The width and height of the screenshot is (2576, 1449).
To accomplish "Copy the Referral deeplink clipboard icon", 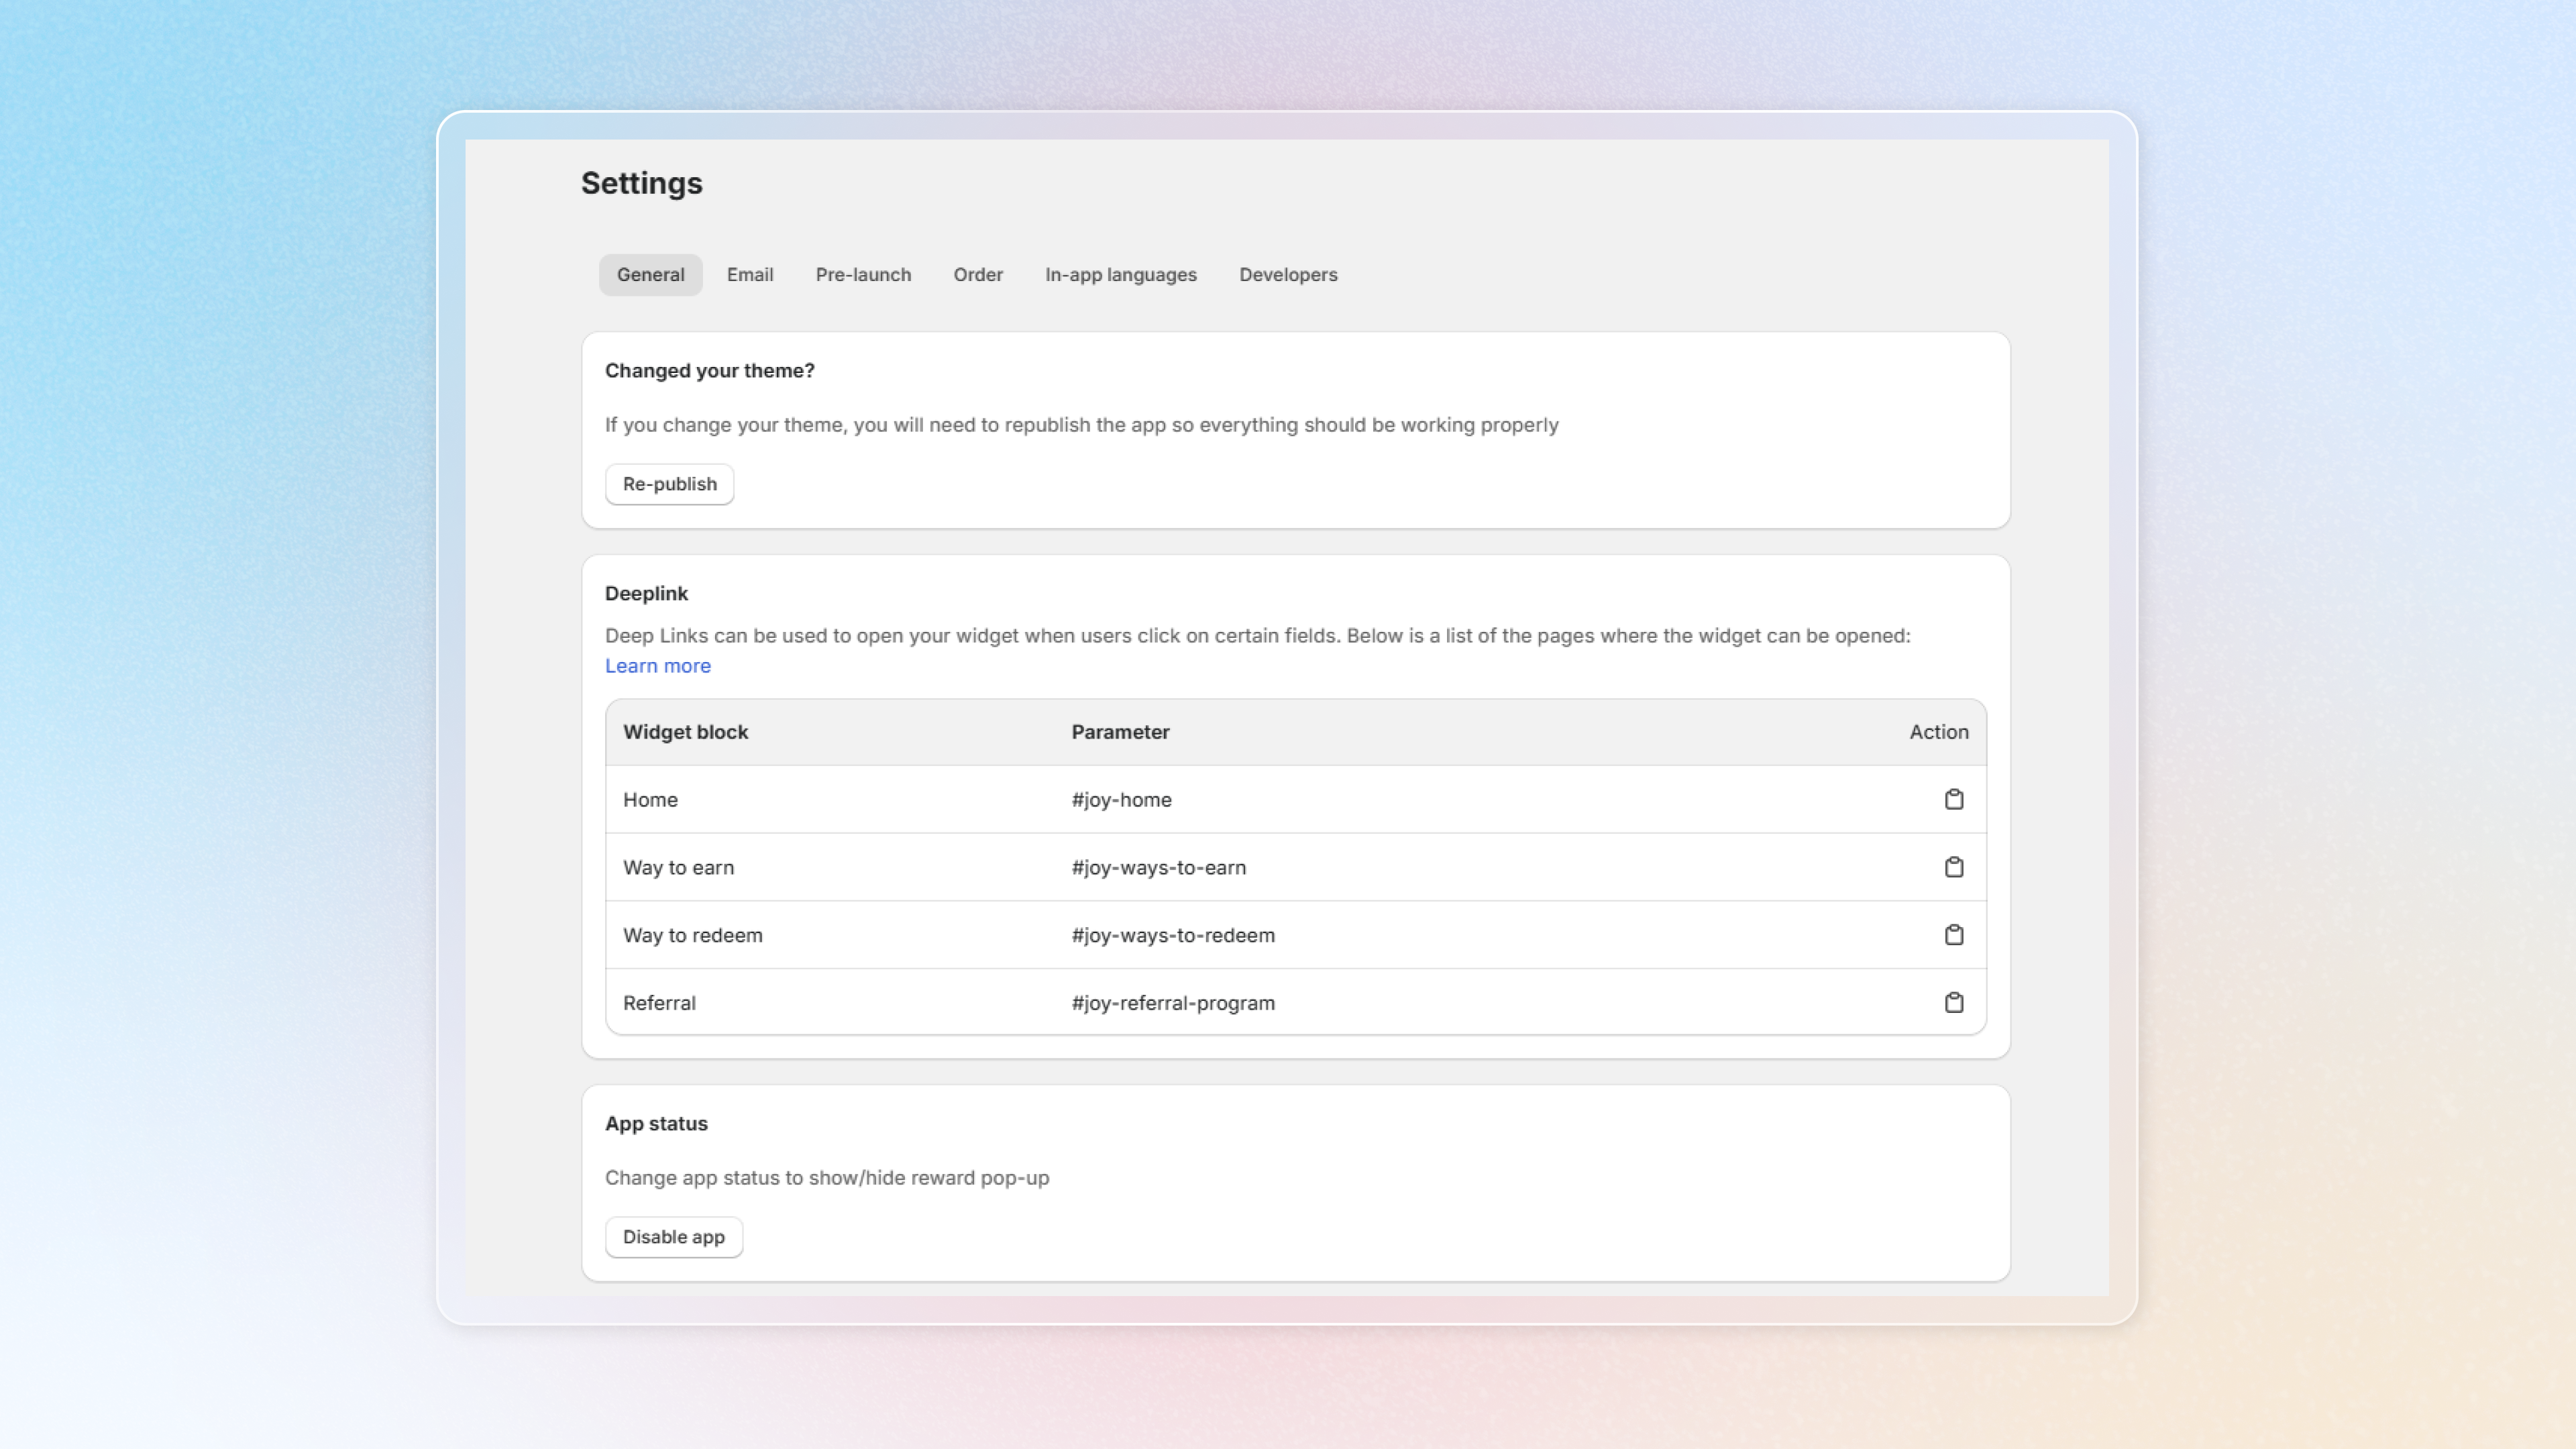I will (x=1953, y=1002).
